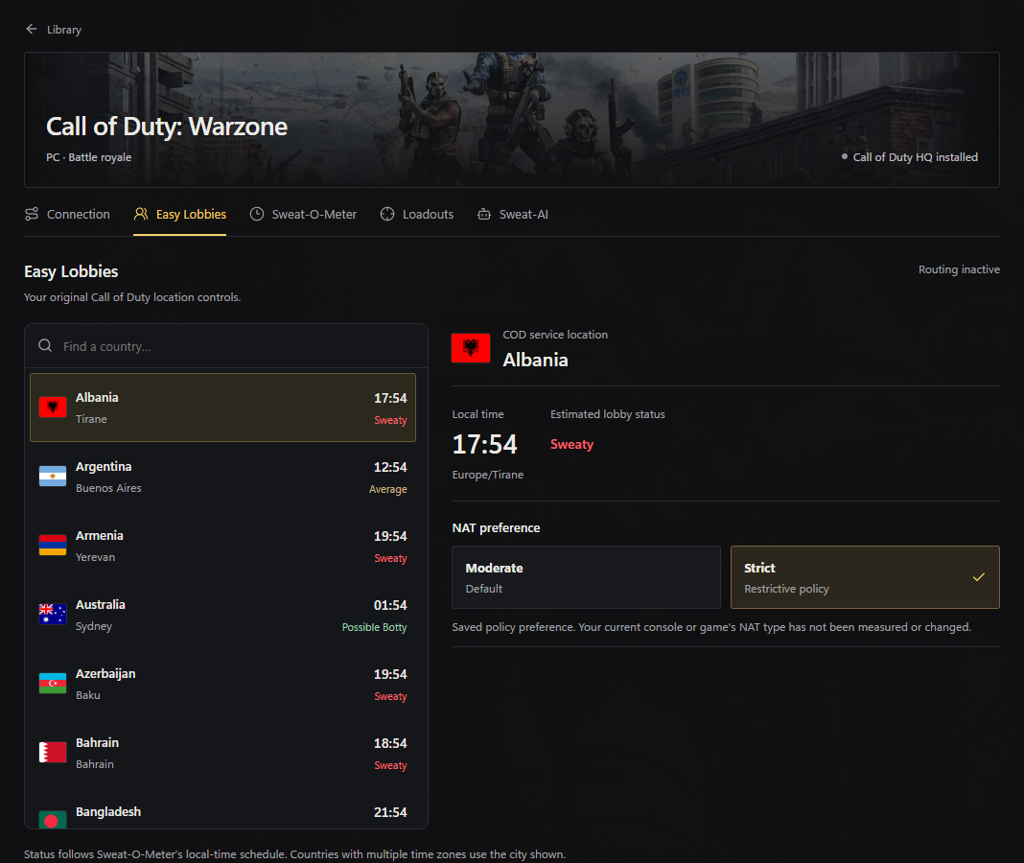Click the Easy Lobbies section heading

coord(71,271)
